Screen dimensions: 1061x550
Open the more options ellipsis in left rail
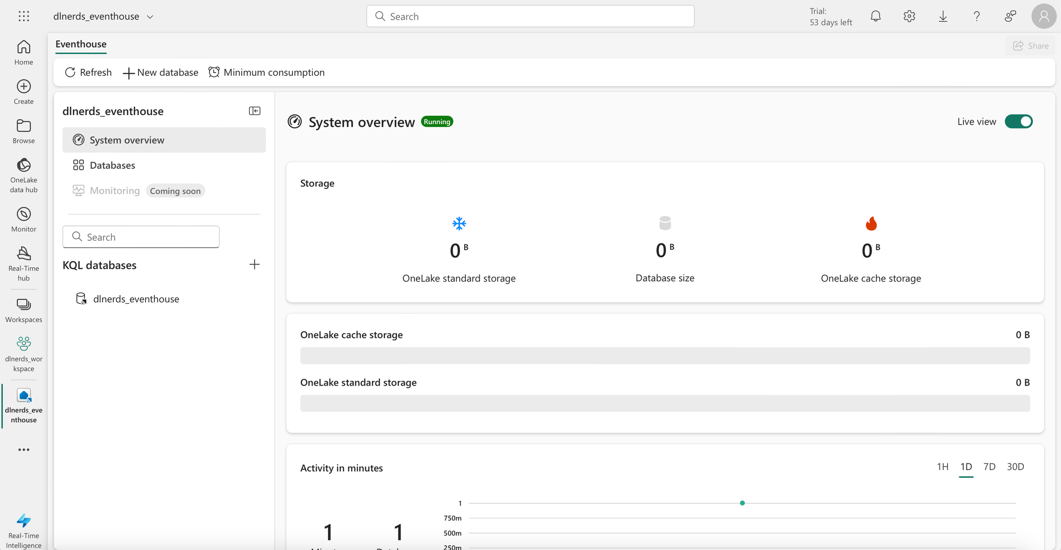[x=24, y=450]
